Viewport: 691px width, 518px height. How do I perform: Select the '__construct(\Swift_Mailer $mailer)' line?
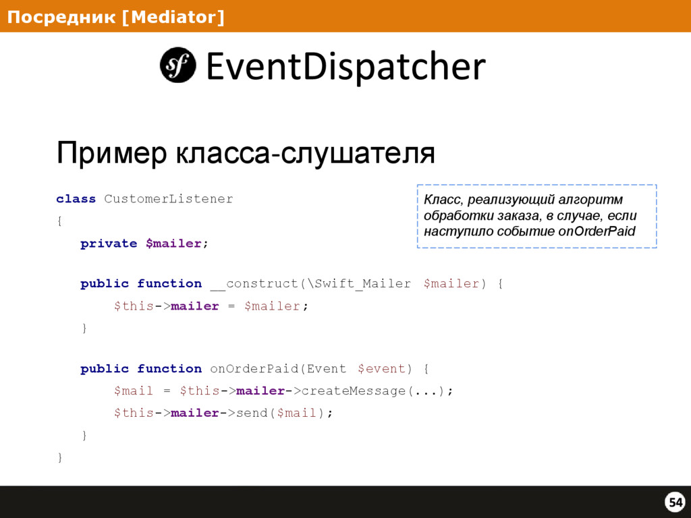[292, 283]
